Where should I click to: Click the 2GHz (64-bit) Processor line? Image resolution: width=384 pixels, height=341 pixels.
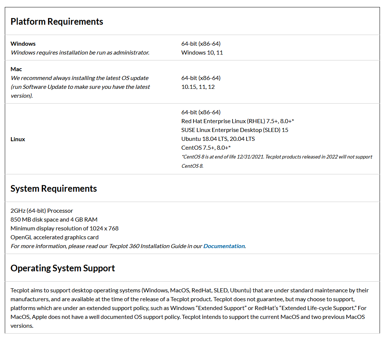(42, 210)
